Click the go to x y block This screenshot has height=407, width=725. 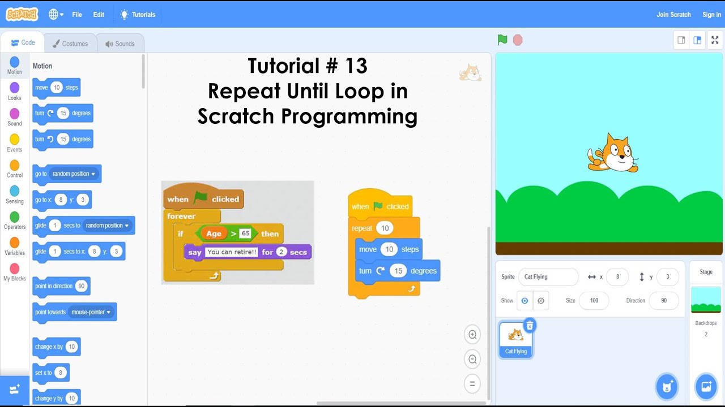click(62, 200)
